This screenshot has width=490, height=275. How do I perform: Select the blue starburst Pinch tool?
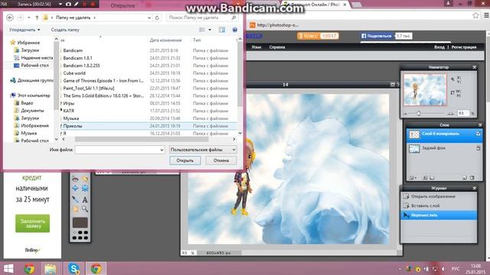pyautogui.click(x=85, y=189)
